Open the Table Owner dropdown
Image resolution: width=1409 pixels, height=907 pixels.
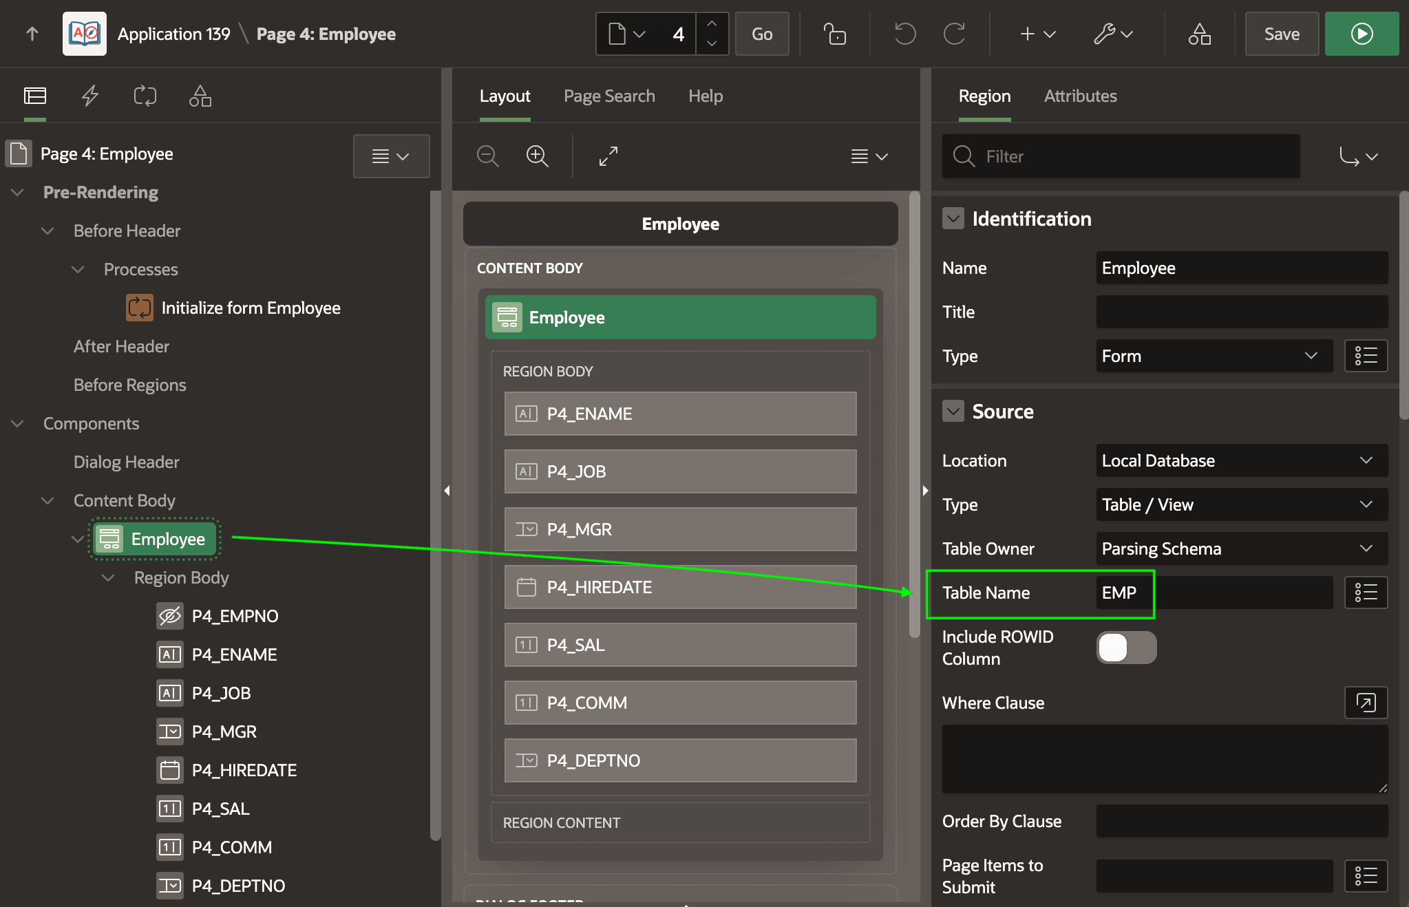[x=1242, y=548]
